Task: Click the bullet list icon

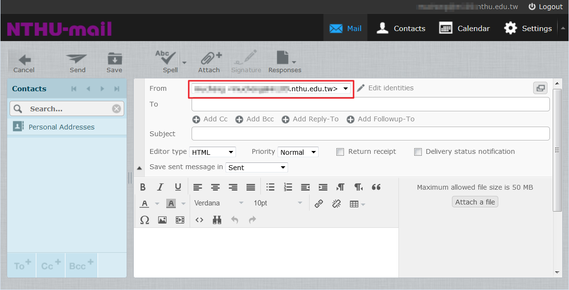Action: pyautogui.click(x=270, y=187)
